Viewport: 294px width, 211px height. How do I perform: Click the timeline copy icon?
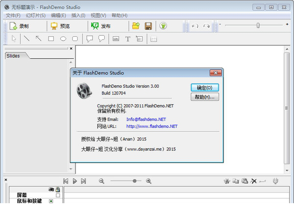[236, 181]
